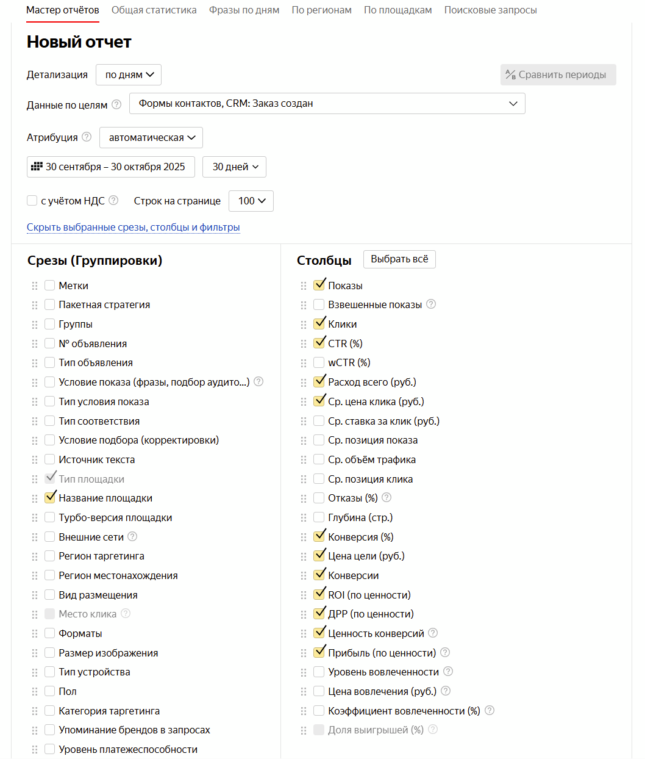Viewport: 645px width, 759px height.
Task: Switch to the Общая статистика tab
Action: pos(154,10)
